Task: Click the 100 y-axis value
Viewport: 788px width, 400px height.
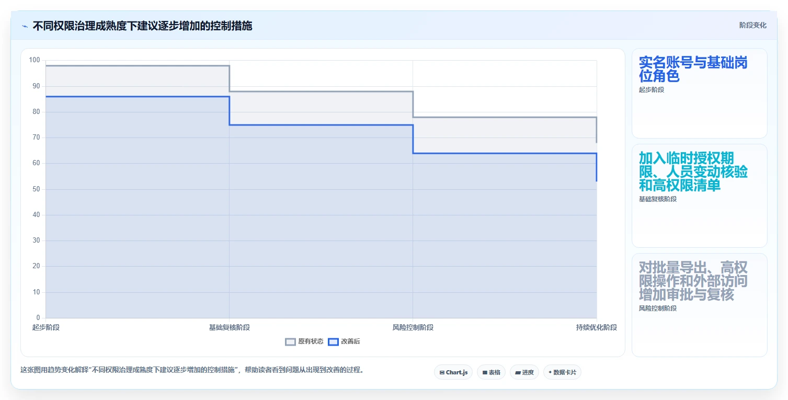Action: tap(35, 60)
